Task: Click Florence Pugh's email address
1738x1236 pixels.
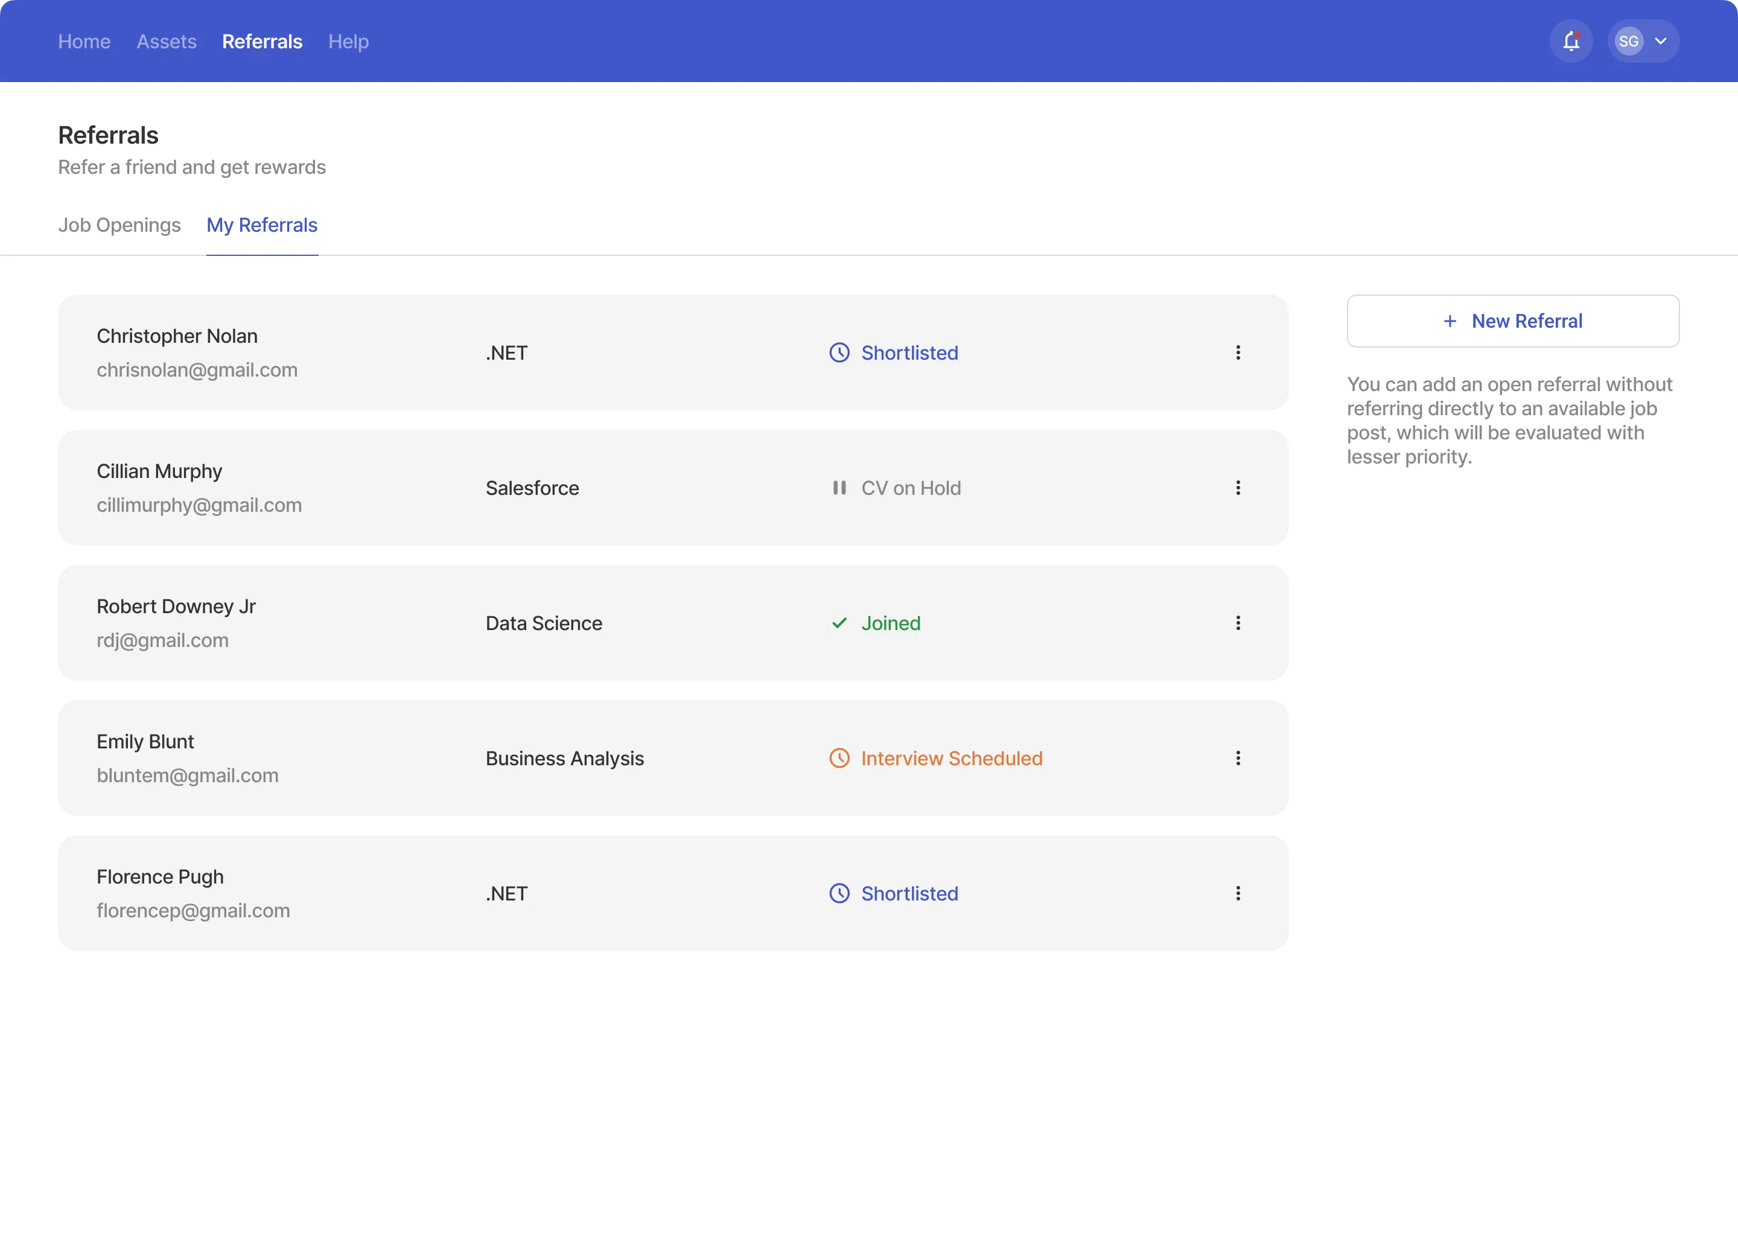Action: 193,911
